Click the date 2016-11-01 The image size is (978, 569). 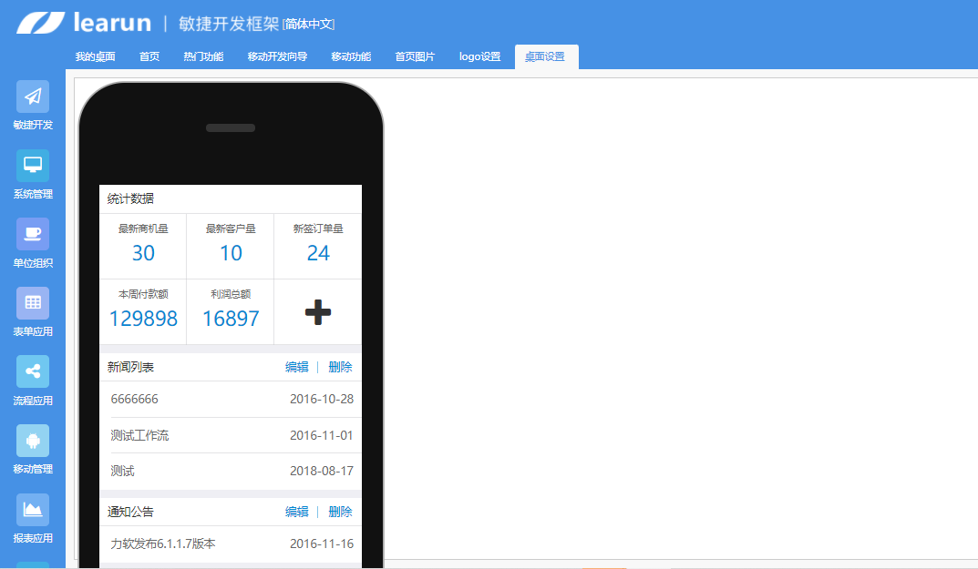point(321,435)
